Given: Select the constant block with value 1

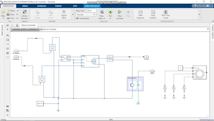Looking at the screenshot, I should tap(180, 68).
